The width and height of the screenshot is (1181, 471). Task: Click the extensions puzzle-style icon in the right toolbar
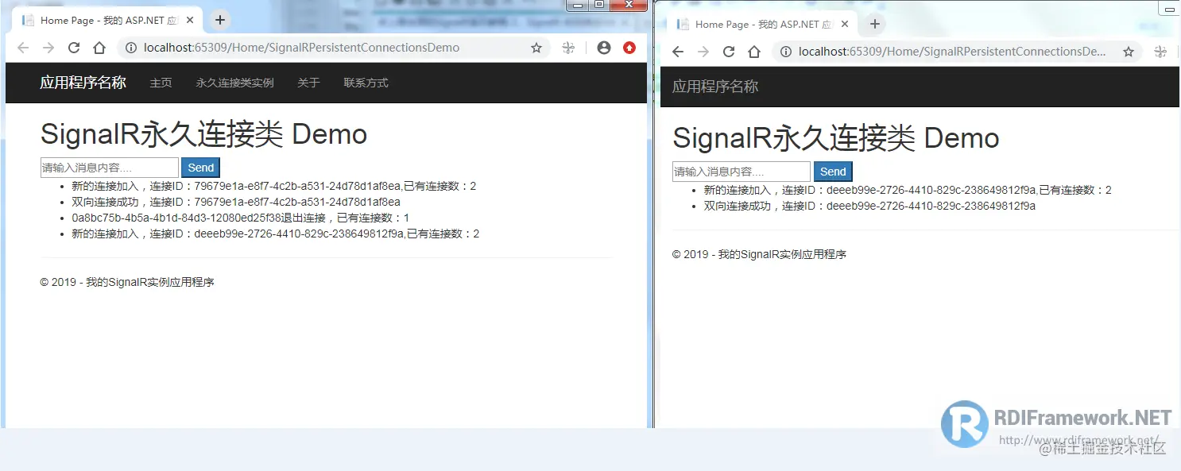(1160, 51)
